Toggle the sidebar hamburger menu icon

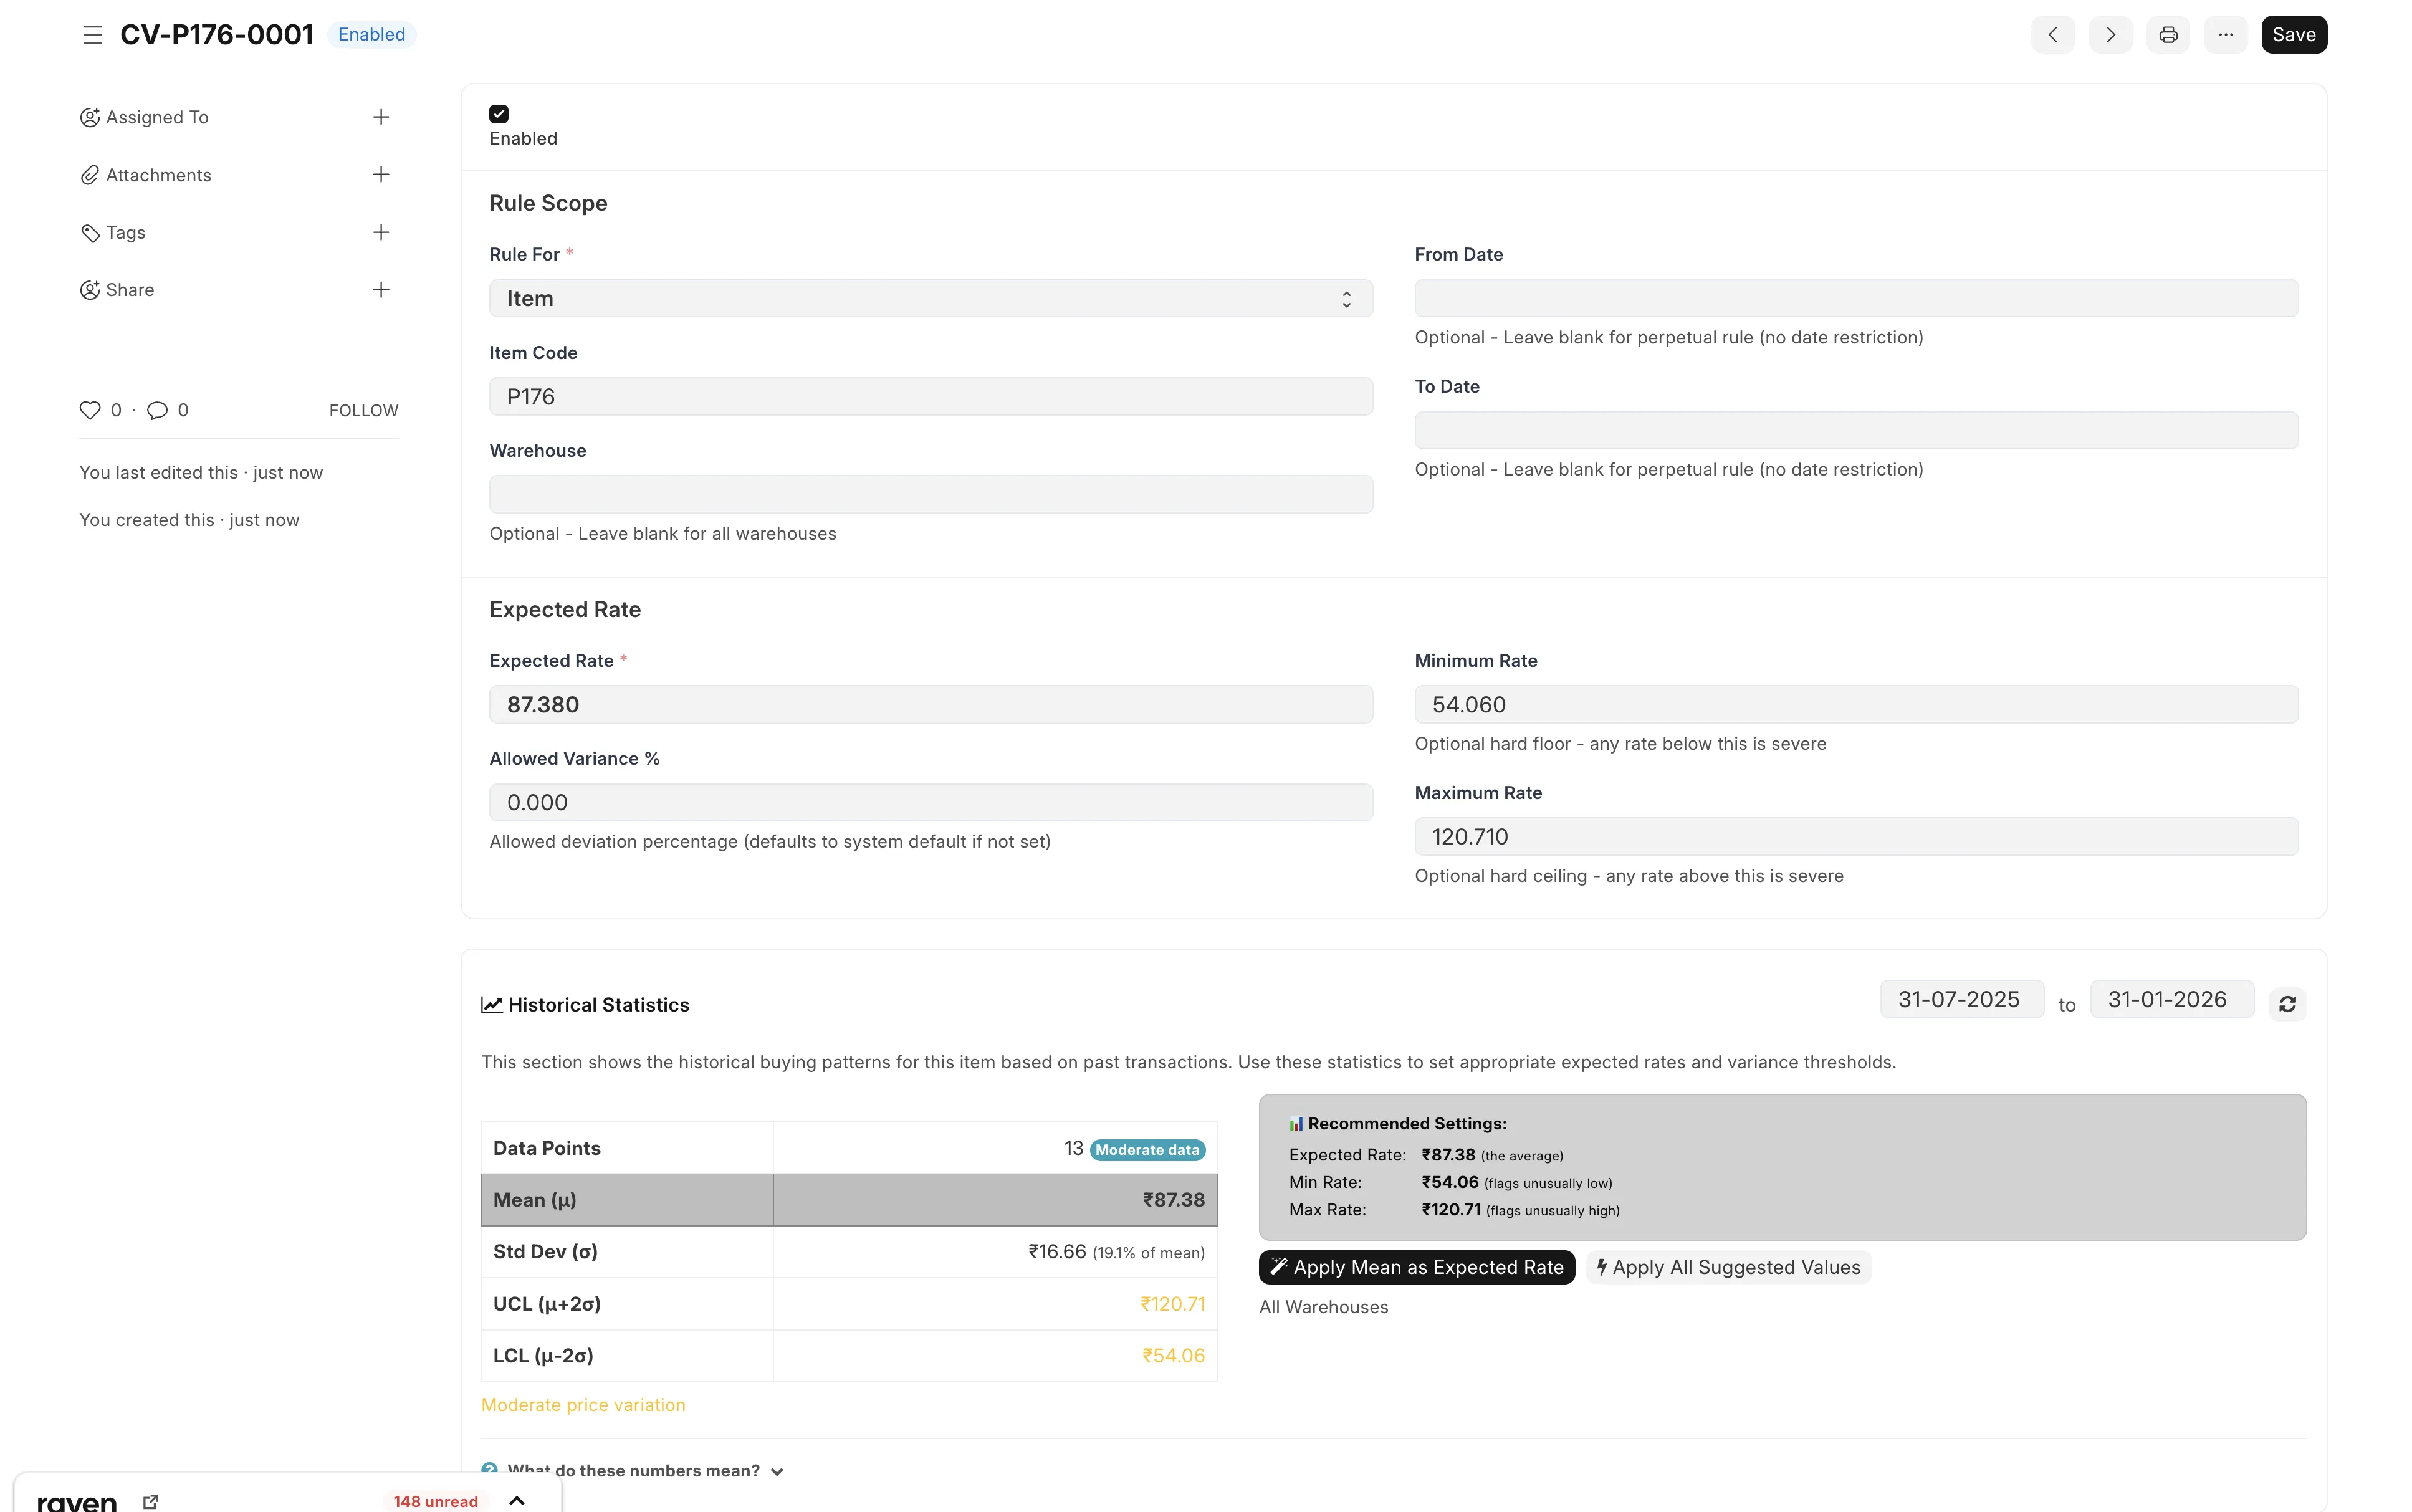[92, 35]
